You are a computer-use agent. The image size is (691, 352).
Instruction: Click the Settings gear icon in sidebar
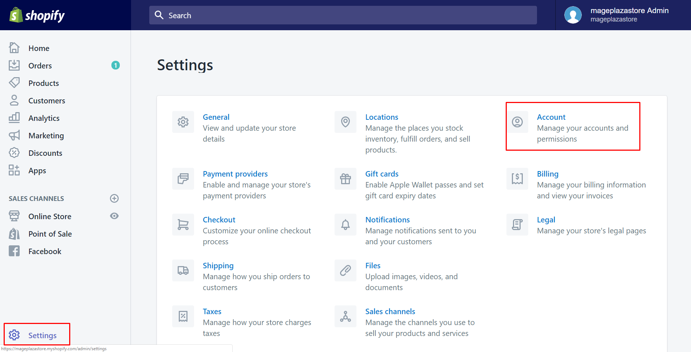[x=14, y=335]
